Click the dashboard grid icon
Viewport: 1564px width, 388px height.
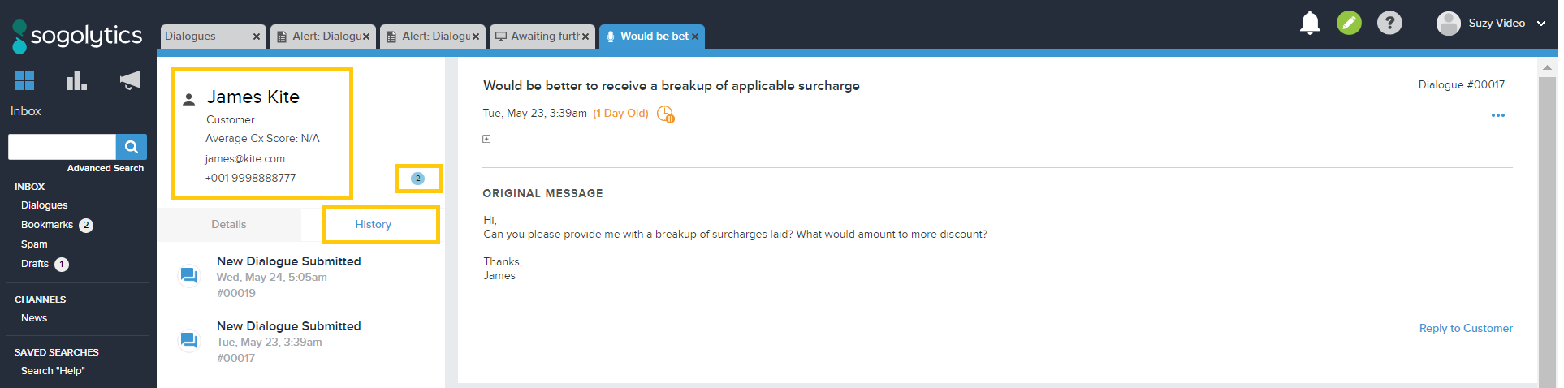pos(24,80)
